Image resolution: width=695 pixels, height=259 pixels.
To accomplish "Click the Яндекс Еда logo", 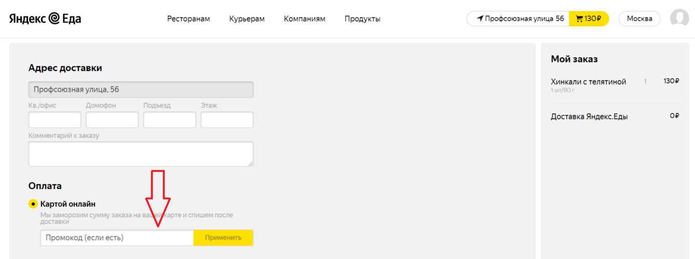I will (x=45, y=19).
